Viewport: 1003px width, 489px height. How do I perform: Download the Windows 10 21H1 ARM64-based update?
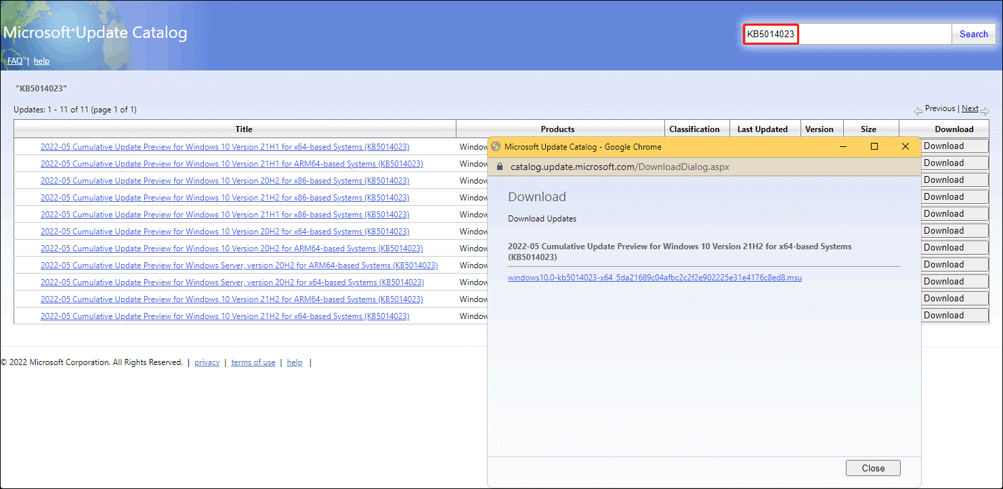[954, 163]
